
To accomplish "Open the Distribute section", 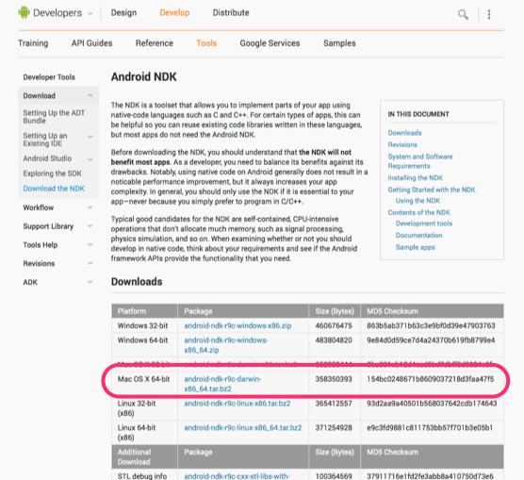I will (231, 12).
